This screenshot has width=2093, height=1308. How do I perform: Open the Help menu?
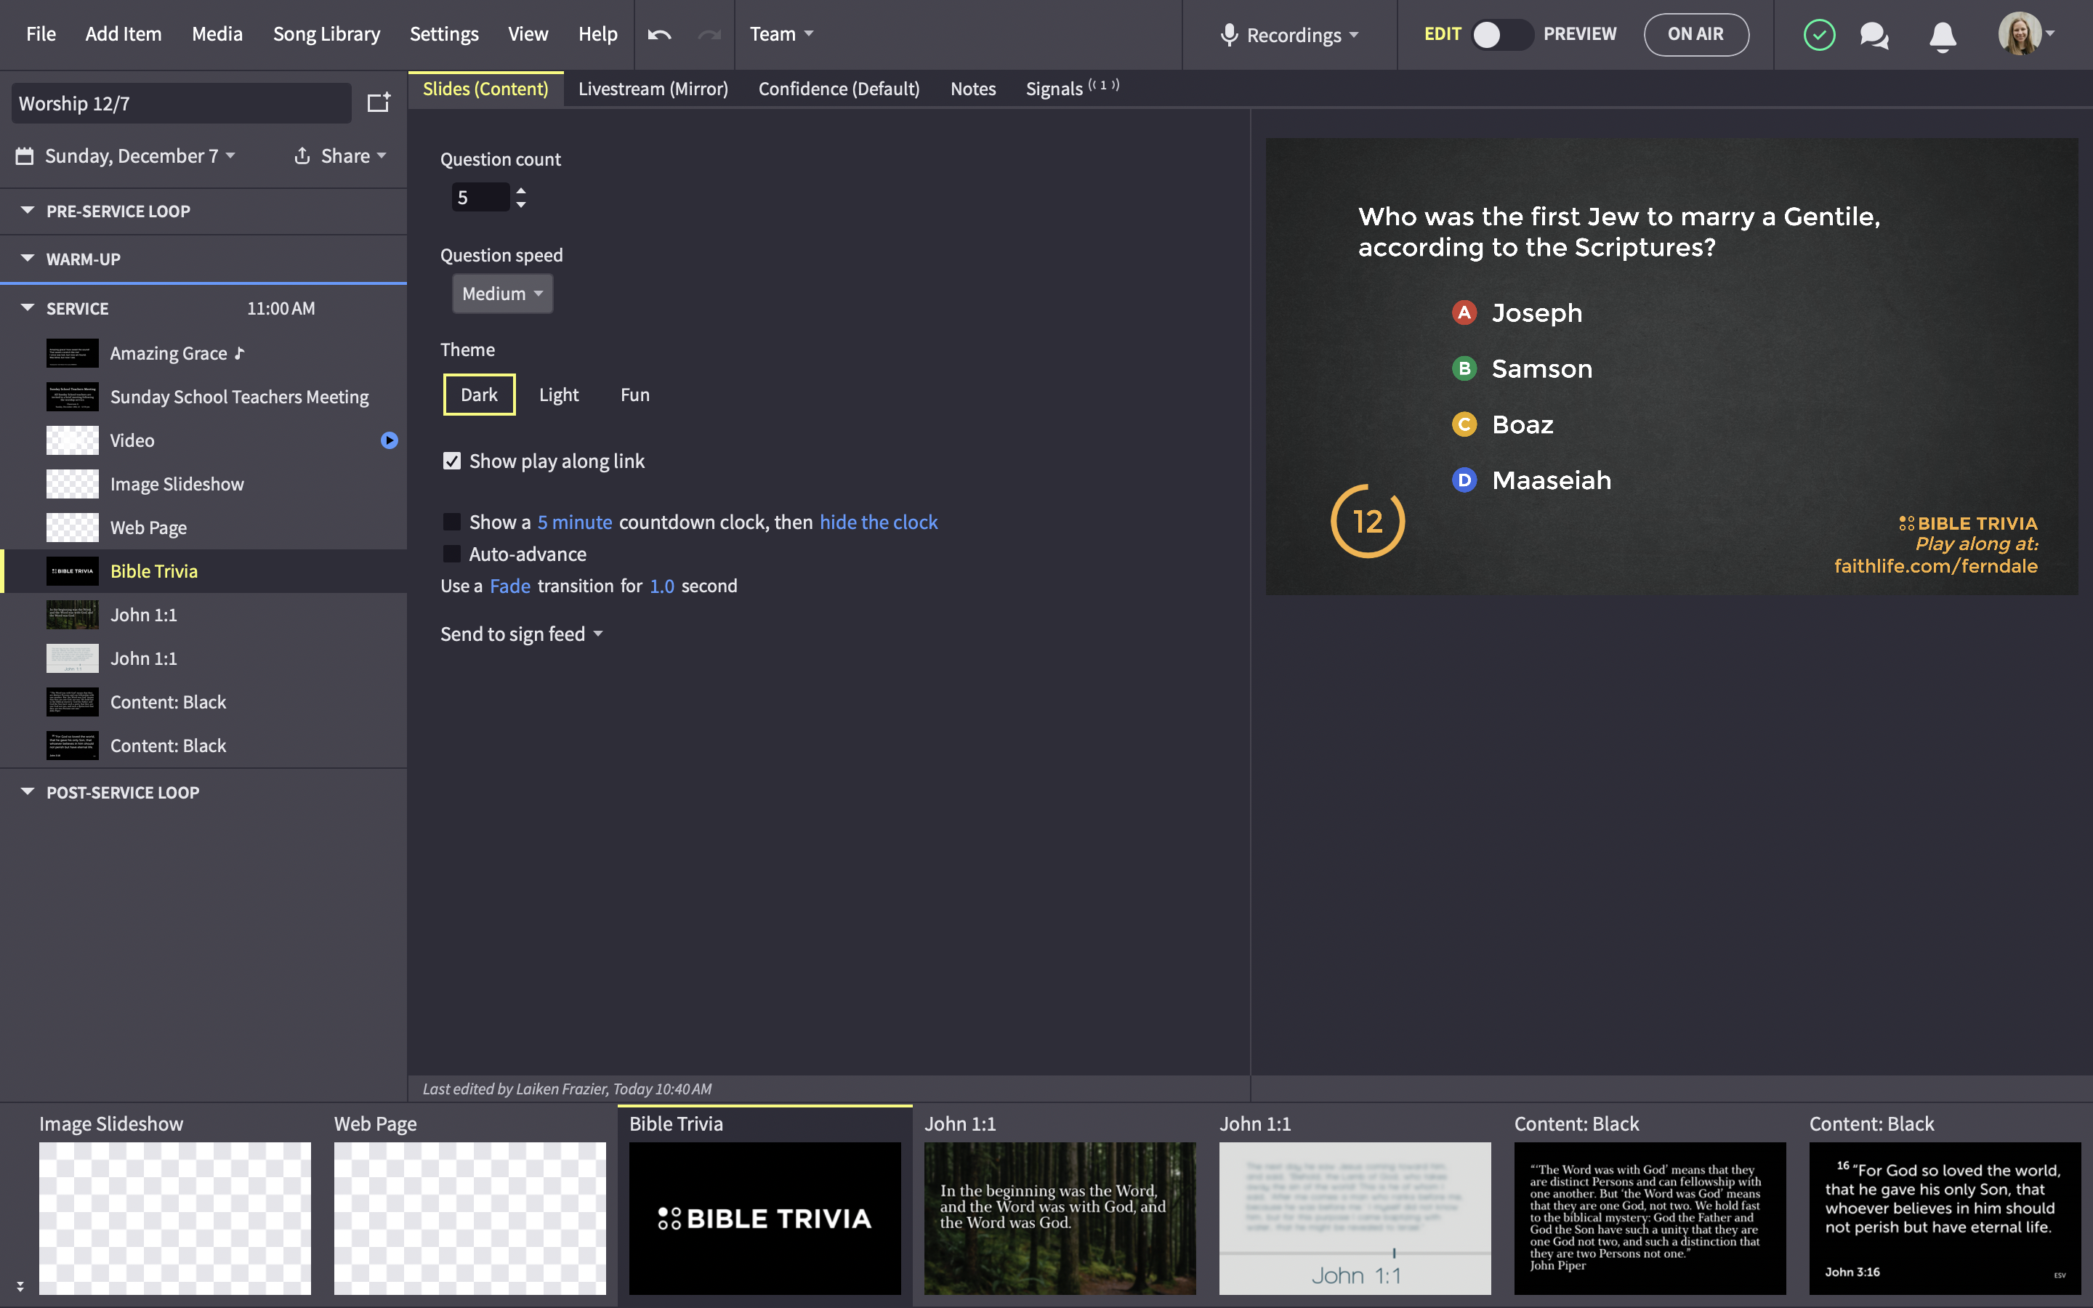597,33
